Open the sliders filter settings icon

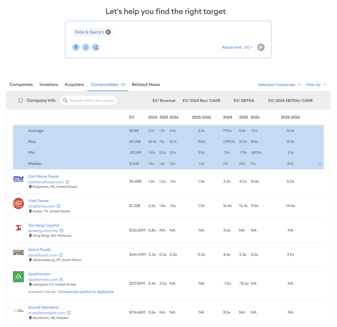tap(86, 47)
